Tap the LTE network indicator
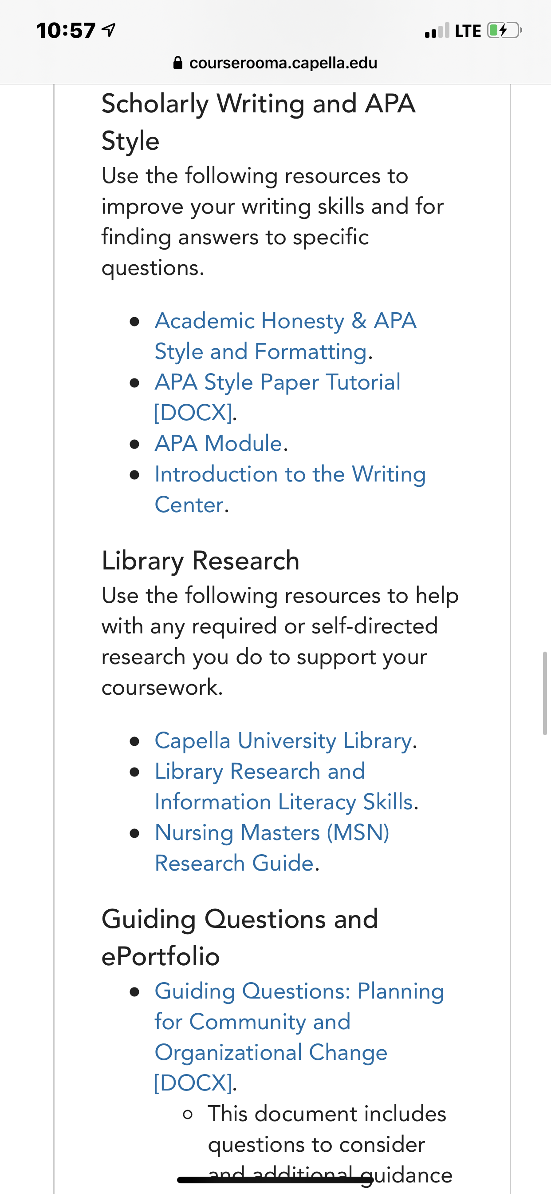Viewport: 551px width, 1194px height. [x=468, y=31]
